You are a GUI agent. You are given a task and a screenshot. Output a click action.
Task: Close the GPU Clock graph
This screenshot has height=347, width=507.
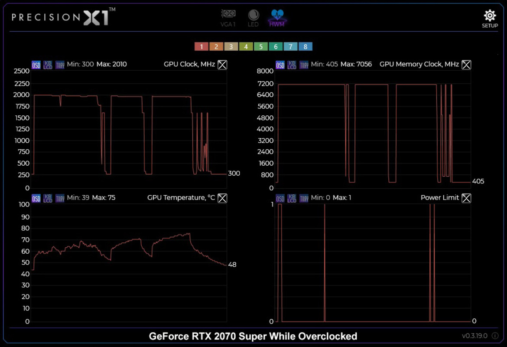(x=222, y=65)
